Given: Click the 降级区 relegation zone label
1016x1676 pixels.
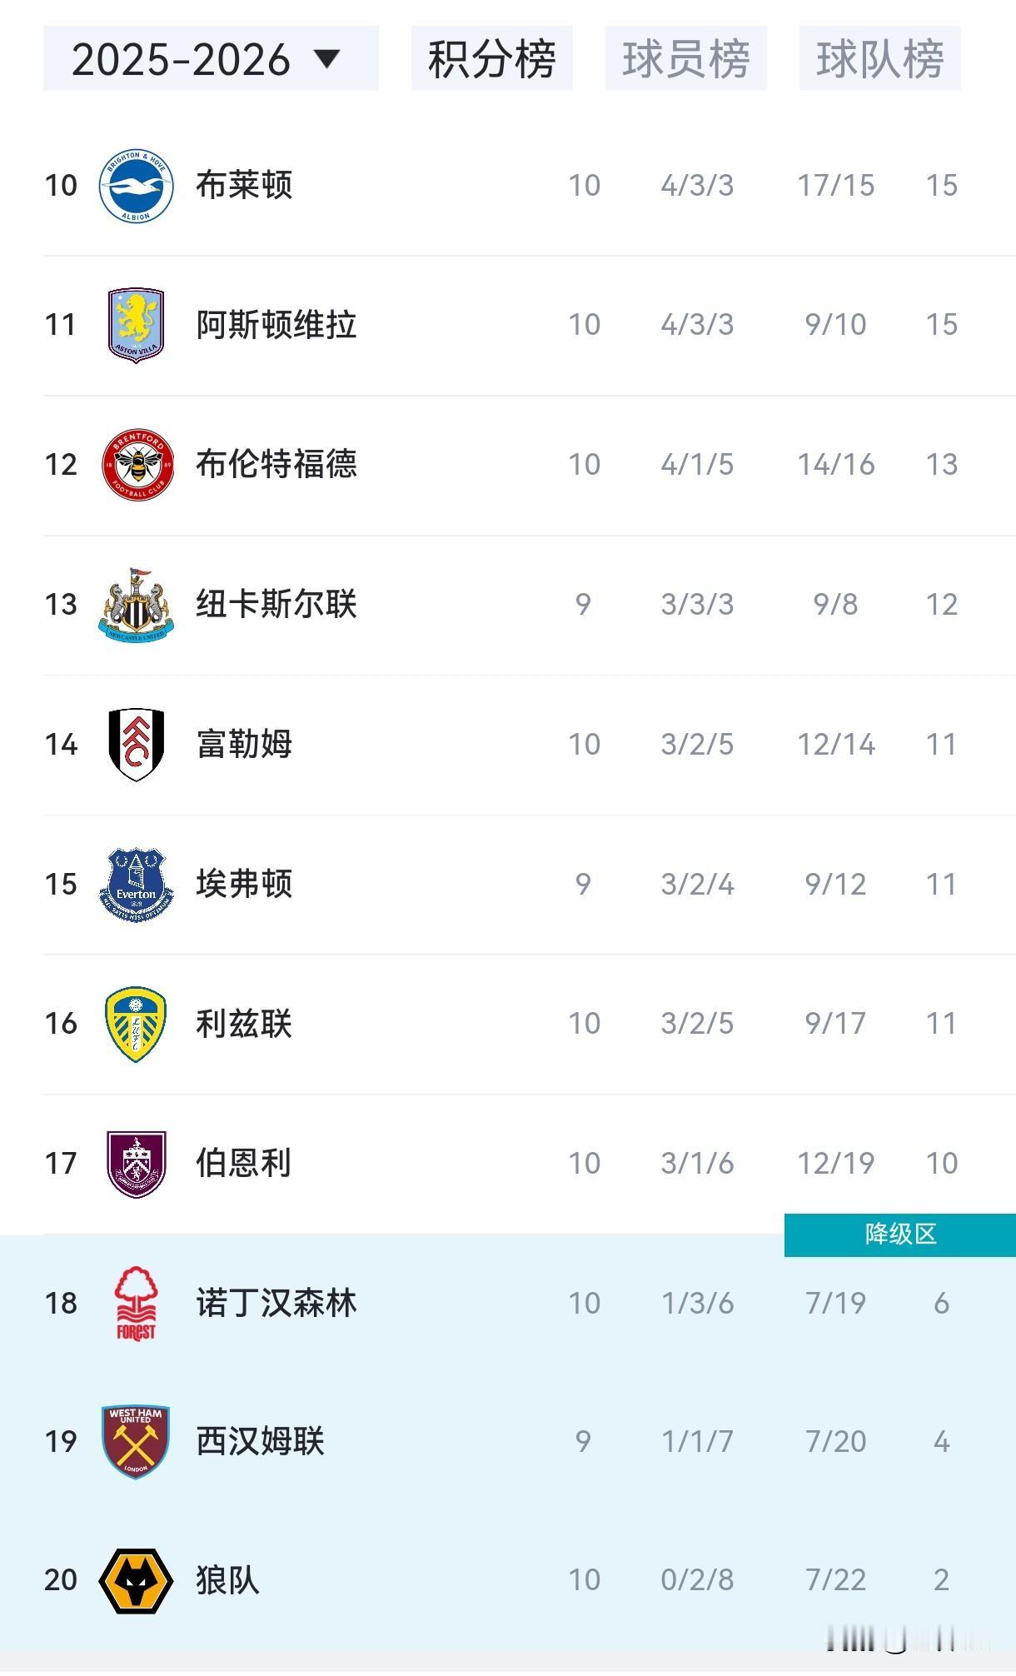Looking at the screenshot, I should coord(900,1235).
